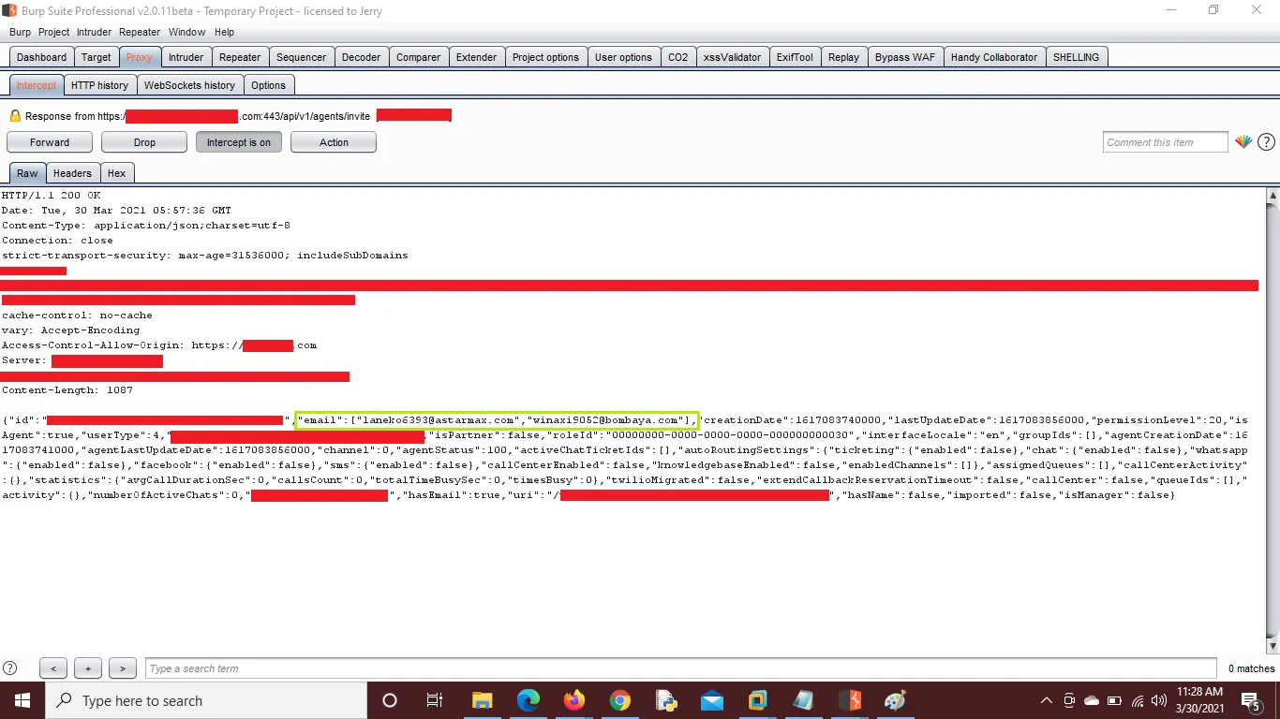The height and width of the screenshot is (719, 1280).
Task: Switch to the Comparer tab
Action: tap(418, 57)
